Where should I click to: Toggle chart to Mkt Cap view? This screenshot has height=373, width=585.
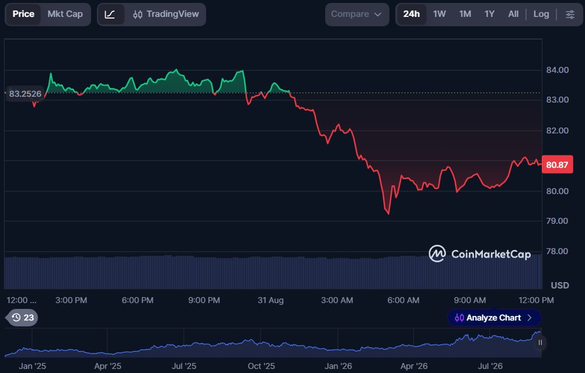(65, 14)
